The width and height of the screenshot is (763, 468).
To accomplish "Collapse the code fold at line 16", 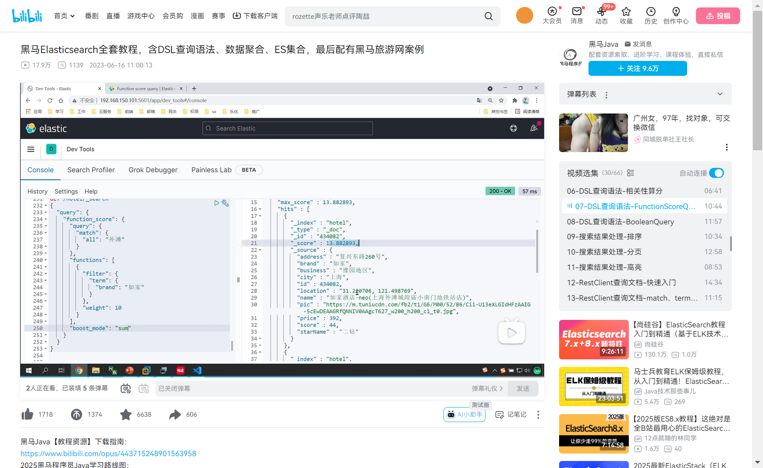I will [x=259, y=209].
